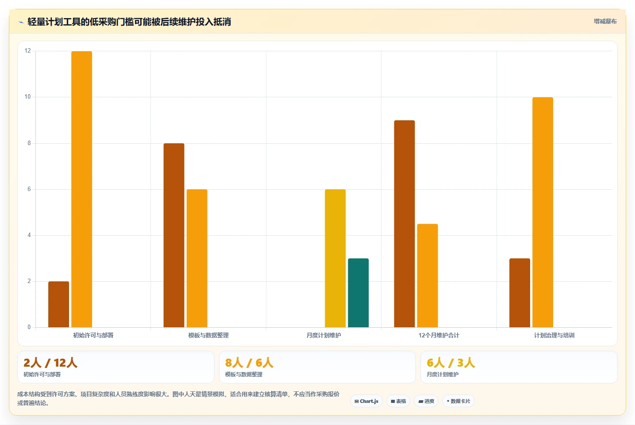Click the teal bar for 月度计划维护
This screenshot has width=635, height=425.
tap(358, 293)
